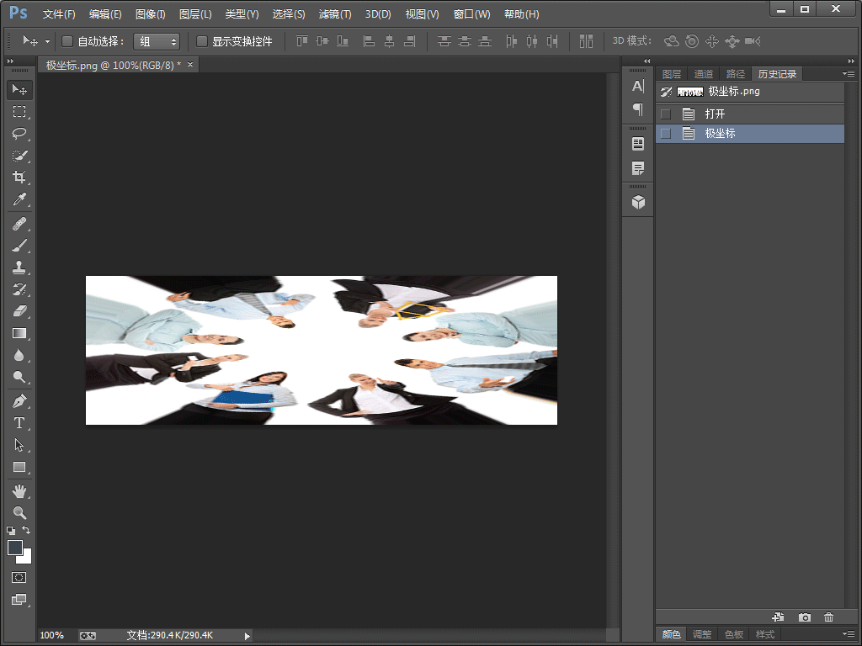Switch to the 通道 tab
Viewport: 862px width, 646px height.
703,74
